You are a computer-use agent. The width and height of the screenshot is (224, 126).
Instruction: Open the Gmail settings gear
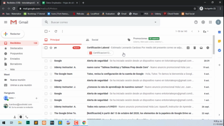[x=203, y=22]
